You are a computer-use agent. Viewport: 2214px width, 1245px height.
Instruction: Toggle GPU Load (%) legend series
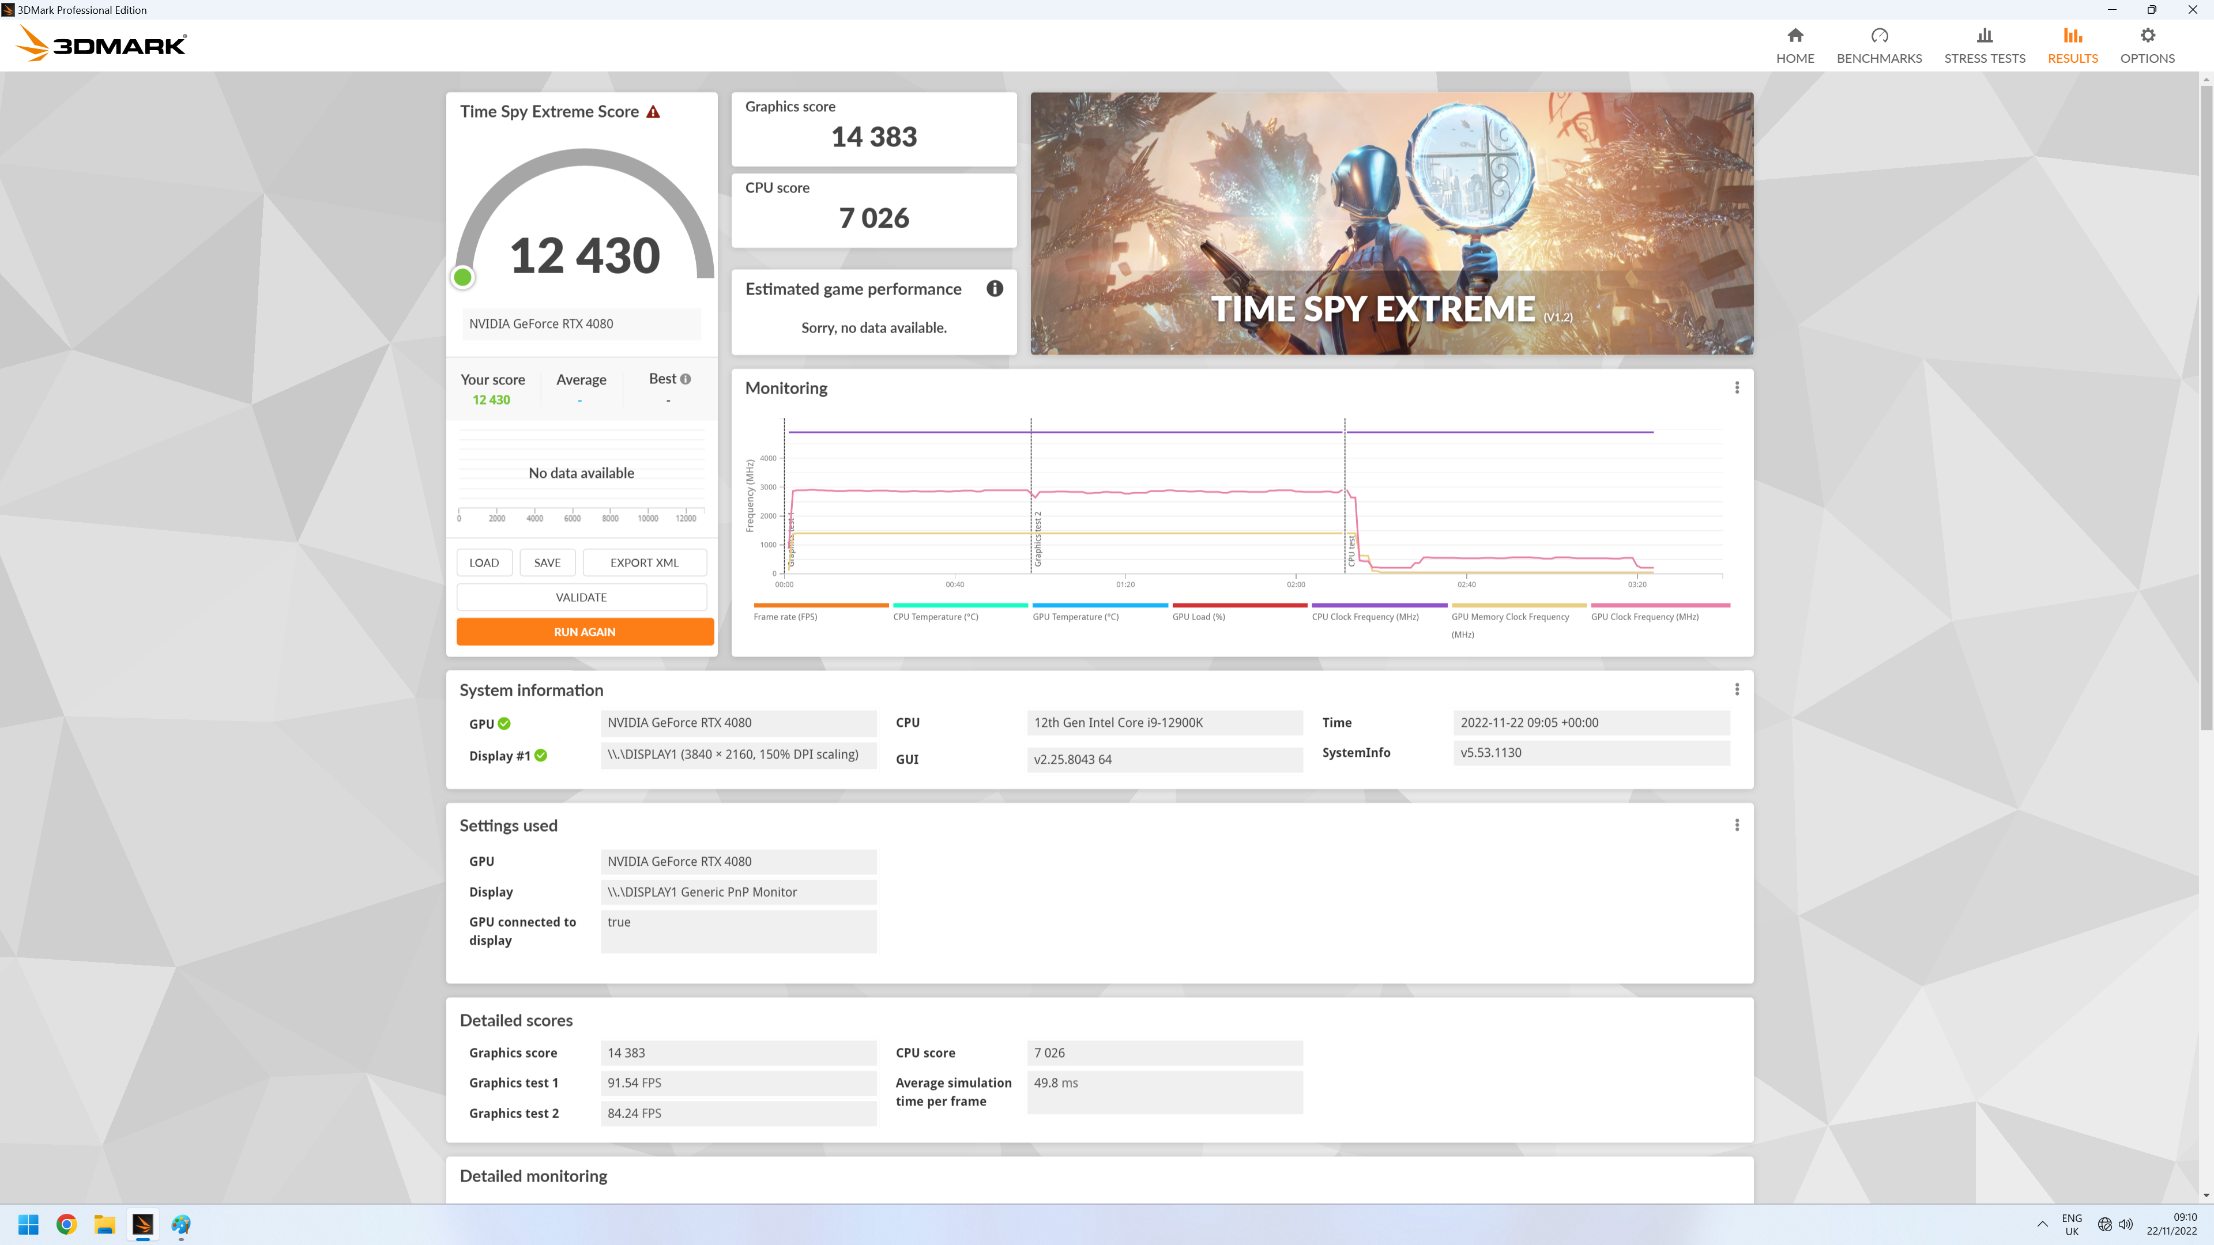pyautogui.click(x=1198, y=617)
